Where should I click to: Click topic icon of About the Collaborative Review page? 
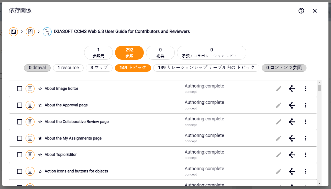(x=30, y=122)
